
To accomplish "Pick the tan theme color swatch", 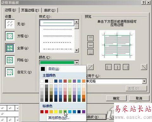I will click(51, 81).
